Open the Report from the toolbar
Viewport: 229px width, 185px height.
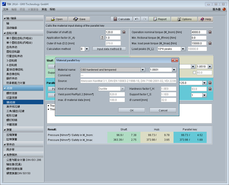click(159, 19)
